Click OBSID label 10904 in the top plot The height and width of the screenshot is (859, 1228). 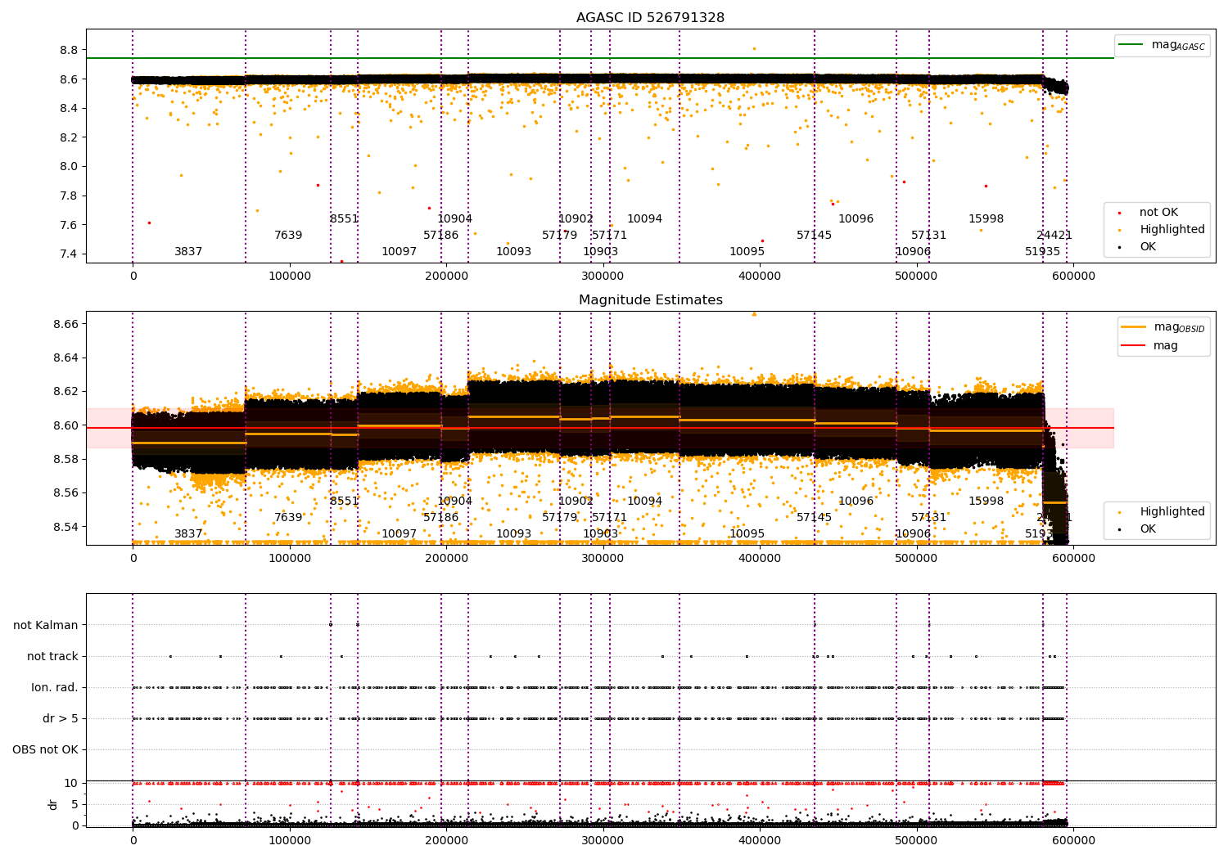(454, 219)
